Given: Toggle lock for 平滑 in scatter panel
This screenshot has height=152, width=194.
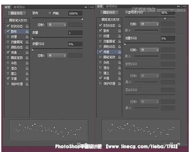Looking at the screenshot, I should click(x=27, y=79).
